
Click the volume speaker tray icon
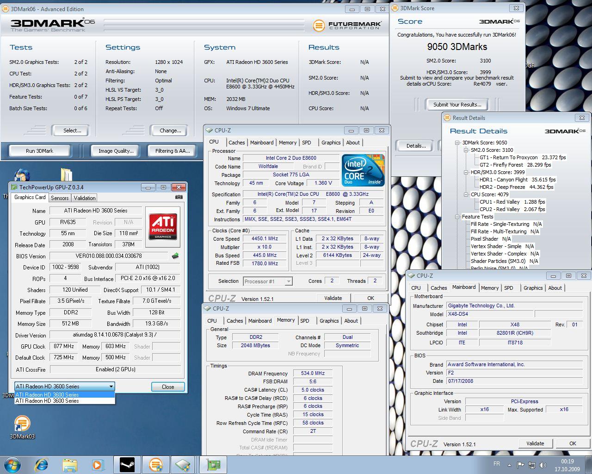click(x=543, y=465)
